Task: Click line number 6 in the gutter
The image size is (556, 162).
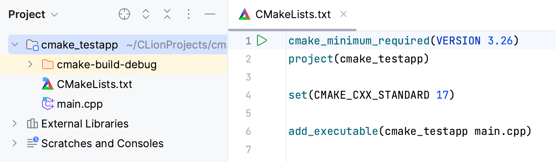Action: (x=248, y=131)
